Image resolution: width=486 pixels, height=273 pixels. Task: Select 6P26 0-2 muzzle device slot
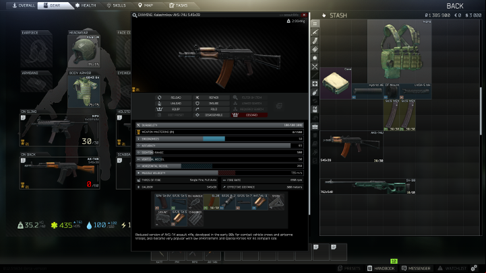coord(228,202)
